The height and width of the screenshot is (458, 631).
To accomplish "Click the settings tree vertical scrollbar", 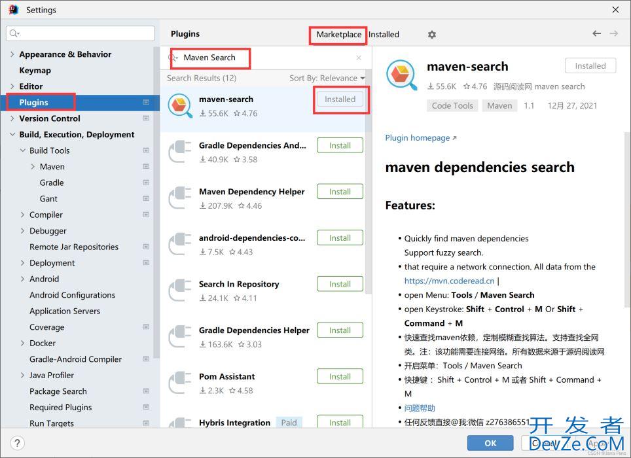I will [x=156, y=201].
